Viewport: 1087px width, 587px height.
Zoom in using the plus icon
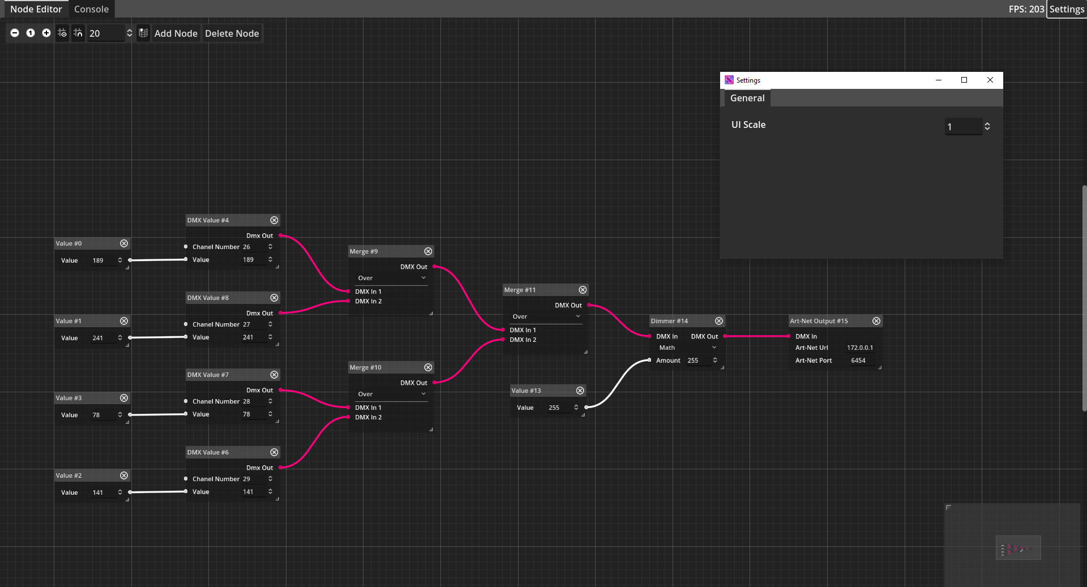pos(46,33)
